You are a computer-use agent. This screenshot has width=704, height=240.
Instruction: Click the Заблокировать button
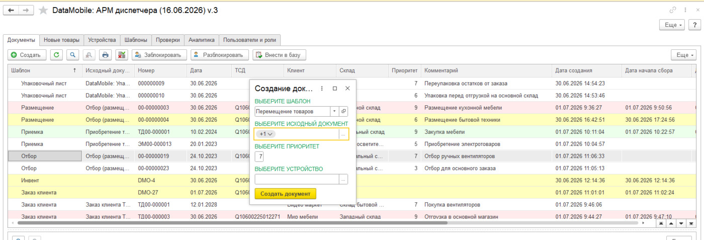(159, 55)
